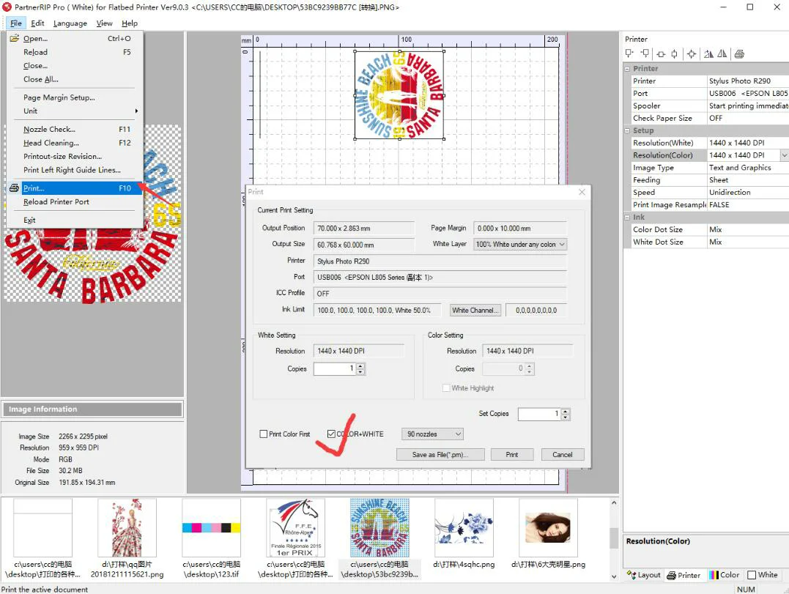Open the Language menu
Image resolution: width=789 pixels, height=594 pixels.
[70, 23]
